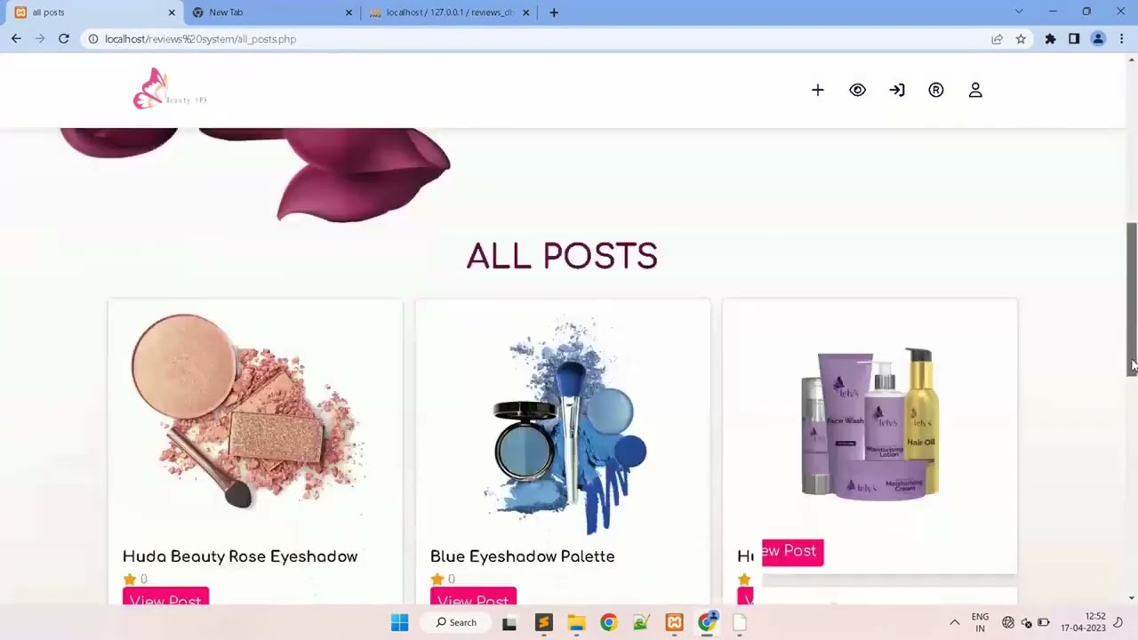Click the taskbar Search box
The image size is (1138, 640).
pos(455,622)
